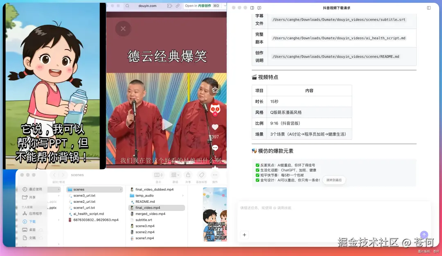Click the blue send arrow in the chat input

point(424,235)
